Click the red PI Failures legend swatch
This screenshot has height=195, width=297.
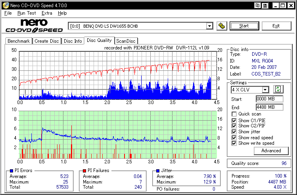(x=84, y=171)
